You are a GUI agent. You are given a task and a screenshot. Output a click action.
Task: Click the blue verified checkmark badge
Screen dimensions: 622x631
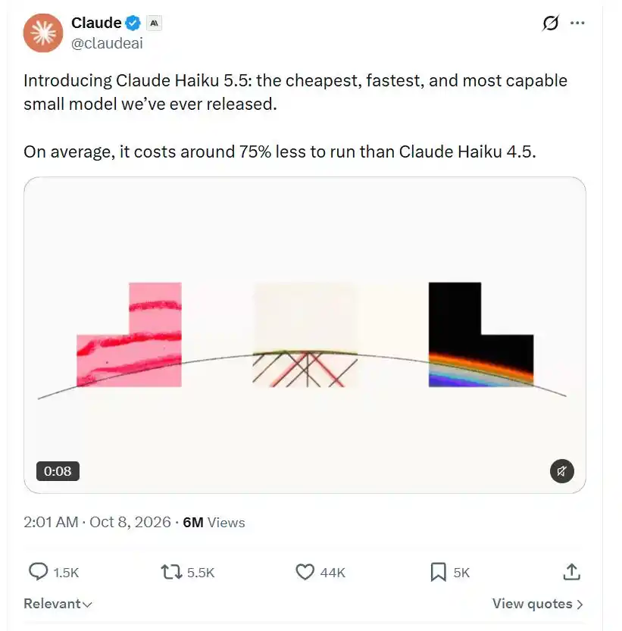coord(133,23)
